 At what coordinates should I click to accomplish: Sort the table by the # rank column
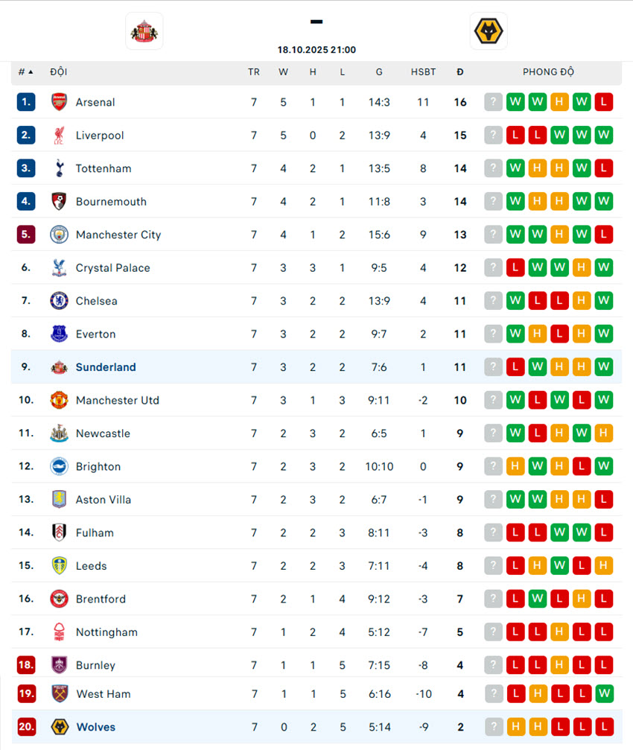point(26,72)
